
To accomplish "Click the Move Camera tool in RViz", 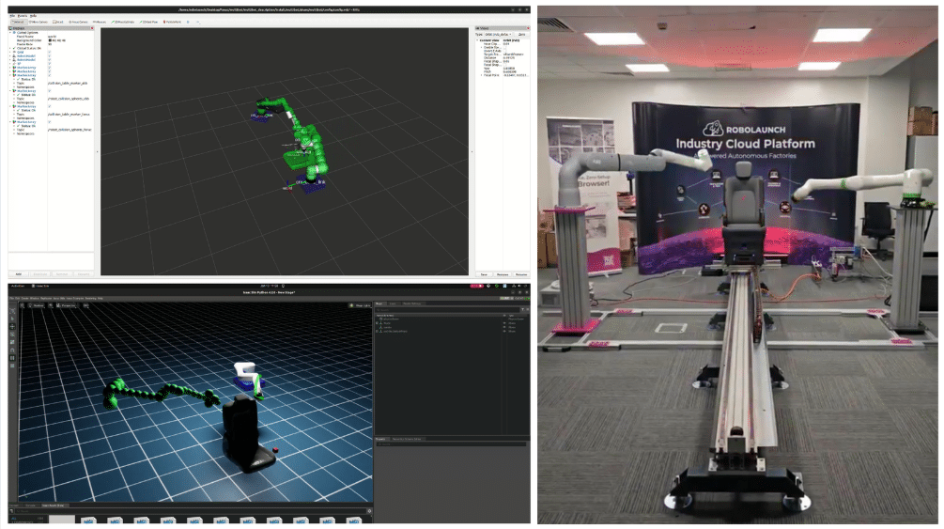I will coord(39,22).
